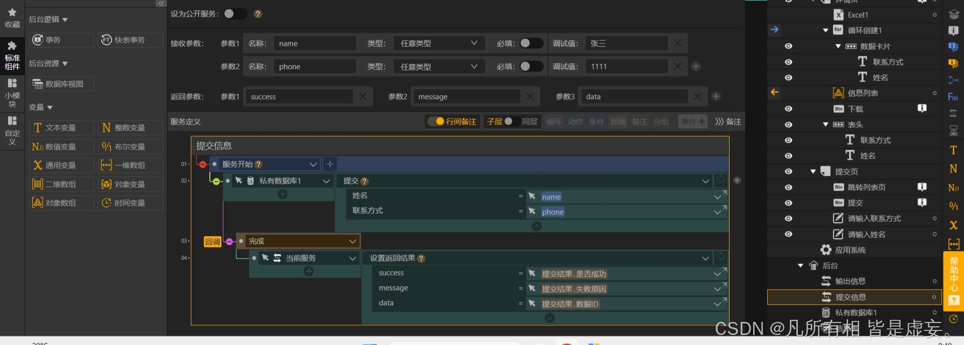Collapse the 后台 tree node
This screenshot has width=964, height=345.
pyautogui.click(x=800, y=266)
